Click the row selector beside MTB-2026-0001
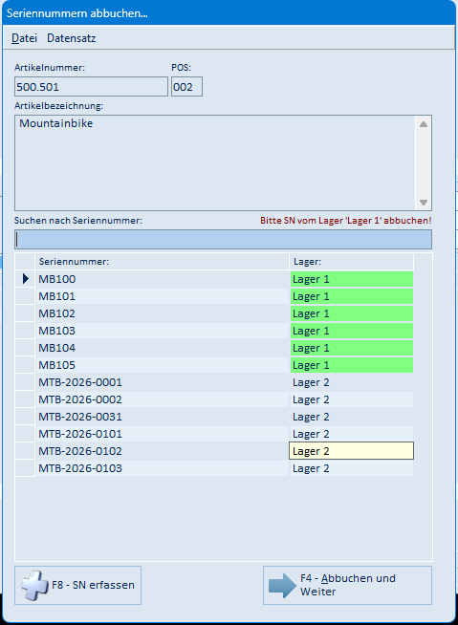458x625 pixels. click(x=26, y=382)
